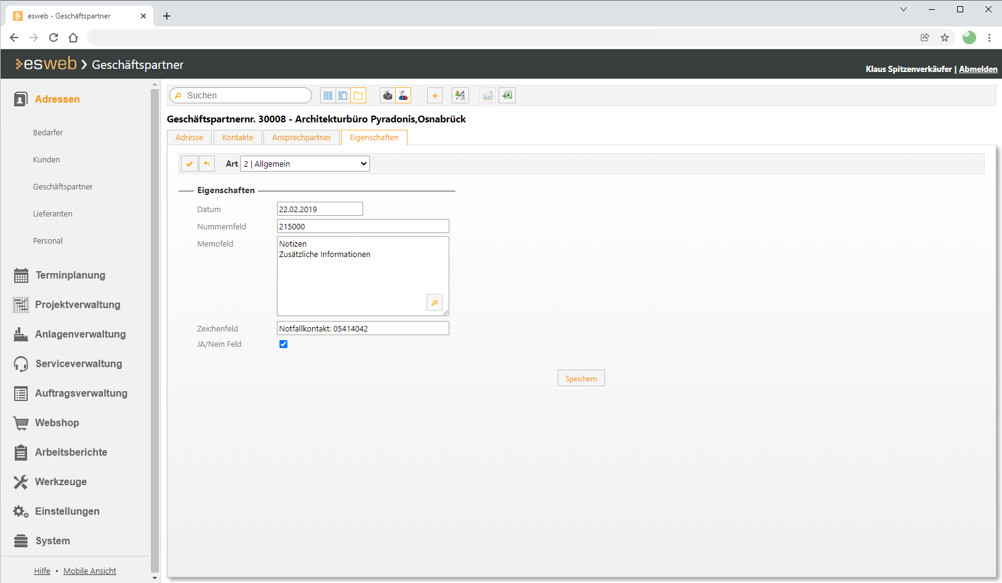Click the System stack icon
The width and height of the screenshot is (1002, 583).
pyautogui.click(x=21, y=541)
